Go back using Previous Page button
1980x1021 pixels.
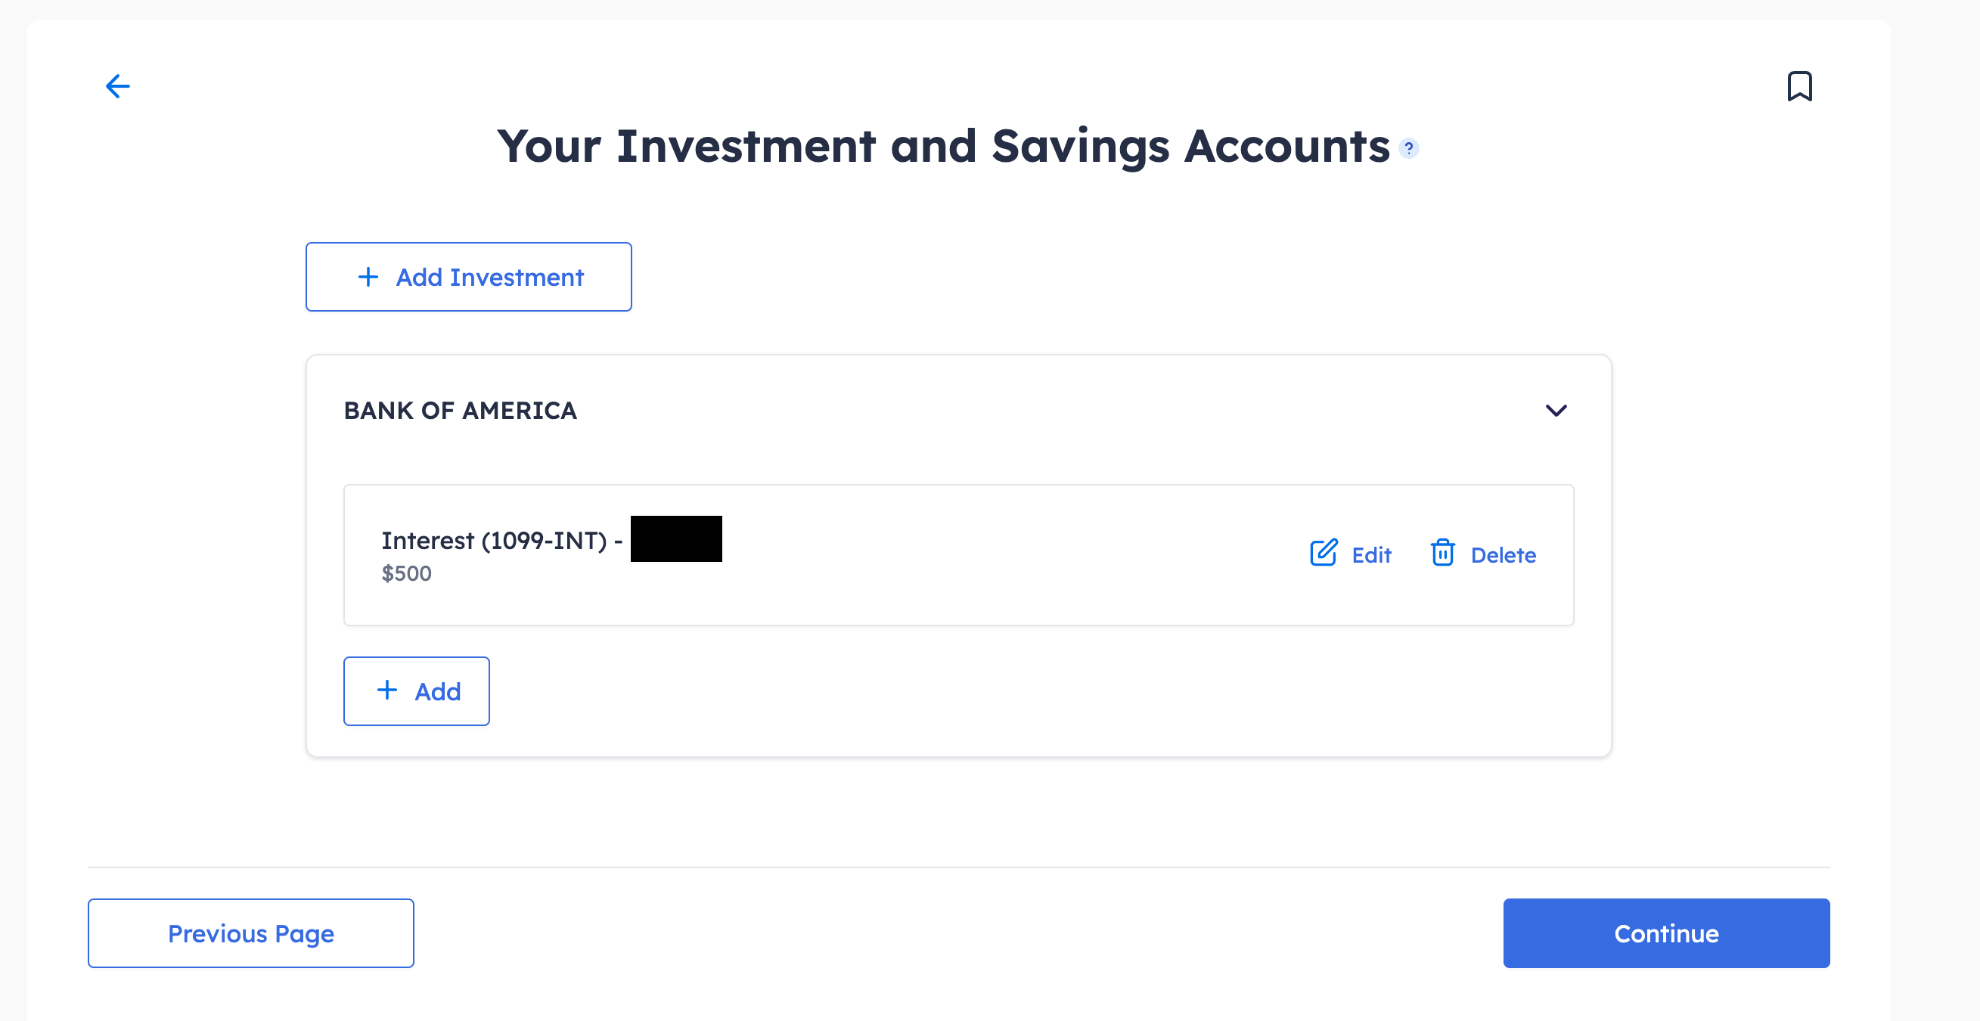pyautogui.click(x=250, y=933)
